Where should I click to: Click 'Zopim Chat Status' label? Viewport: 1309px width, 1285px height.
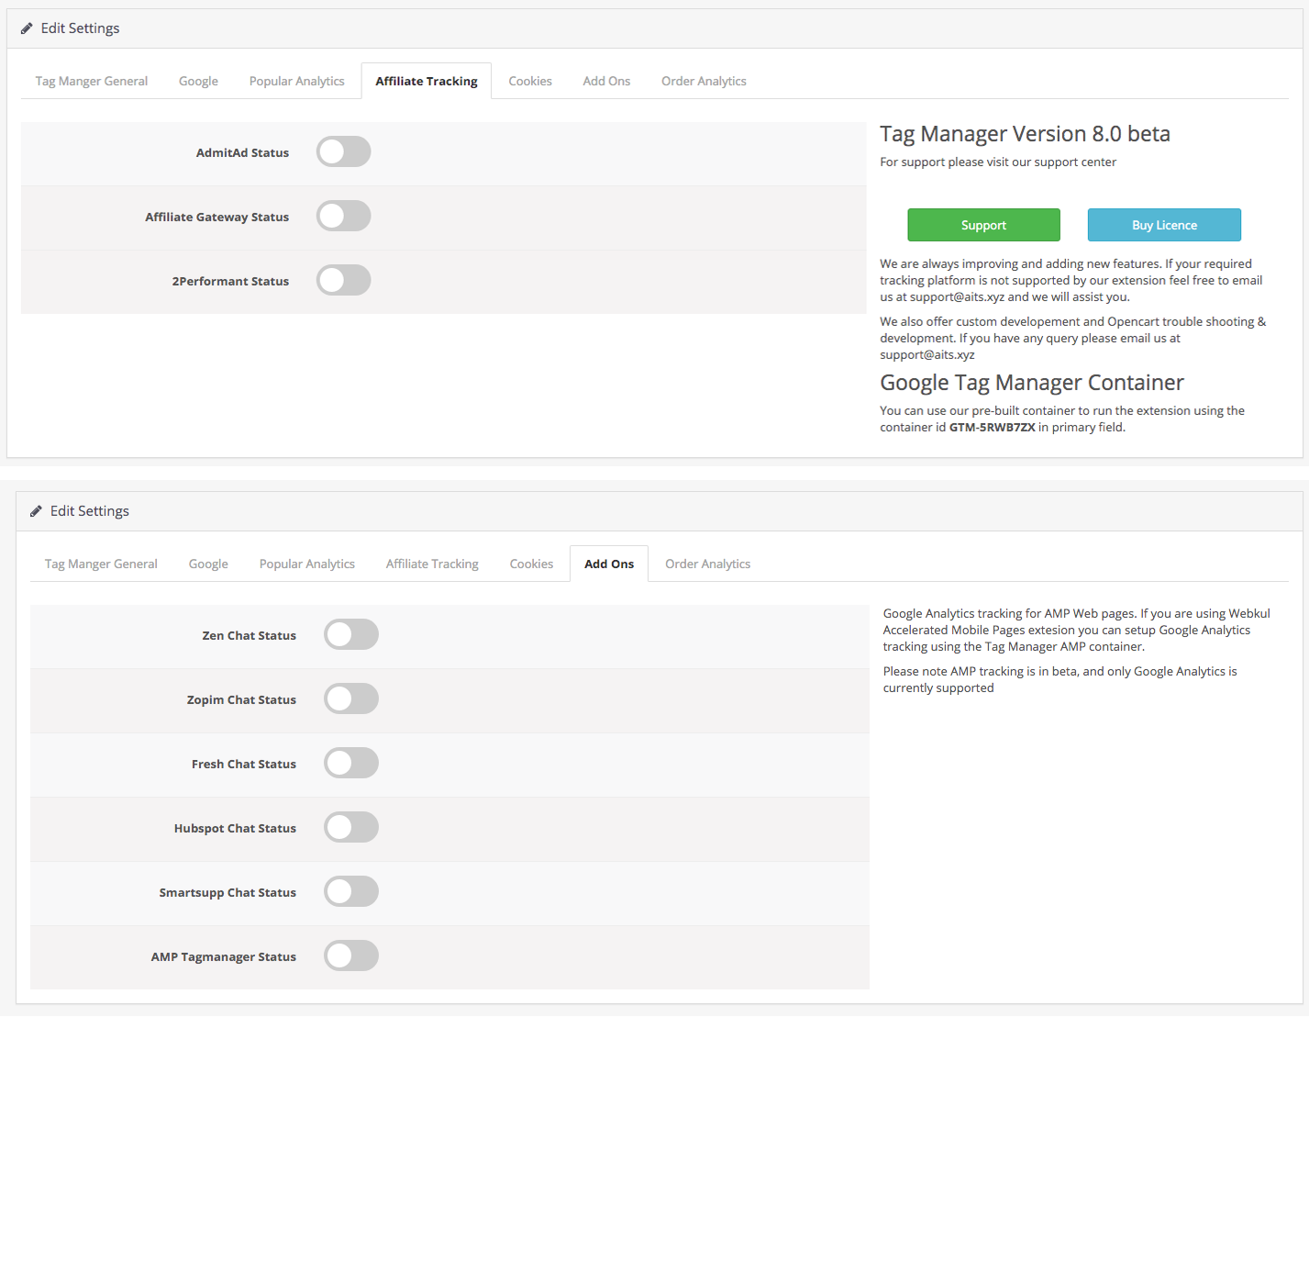241,699
